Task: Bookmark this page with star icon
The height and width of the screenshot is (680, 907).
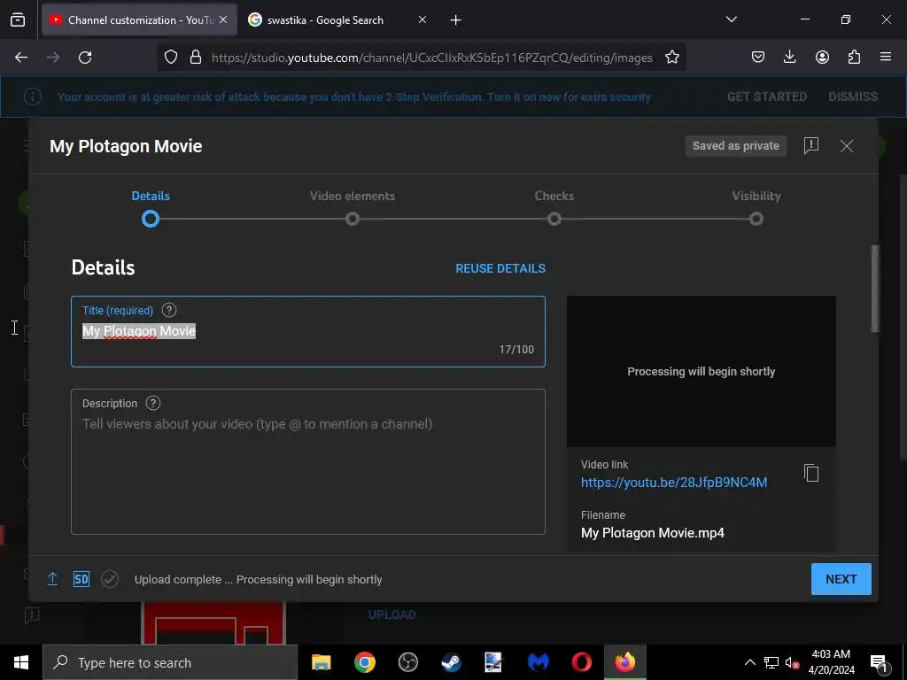Action: (672, 58)
